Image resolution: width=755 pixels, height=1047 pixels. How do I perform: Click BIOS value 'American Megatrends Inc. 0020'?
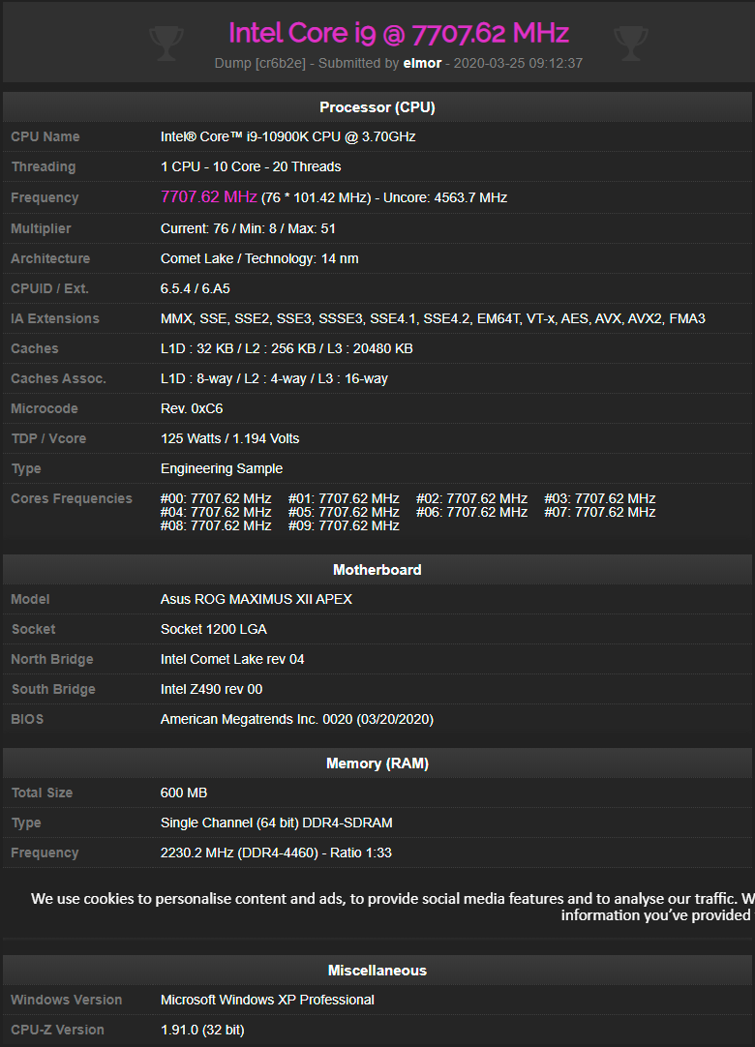coord(296,719)
